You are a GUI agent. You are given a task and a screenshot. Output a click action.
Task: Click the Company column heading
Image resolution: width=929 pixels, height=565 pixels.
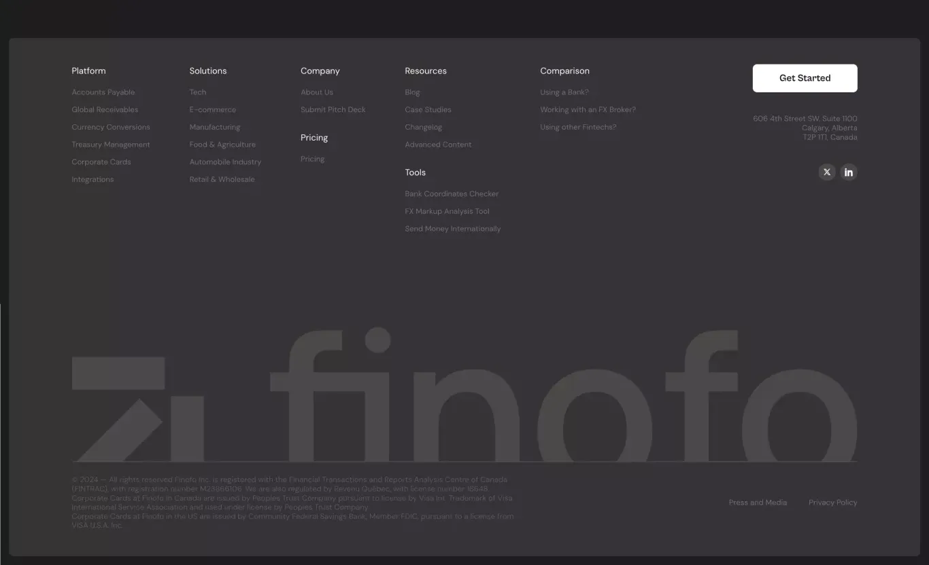(x=320, y=71)
